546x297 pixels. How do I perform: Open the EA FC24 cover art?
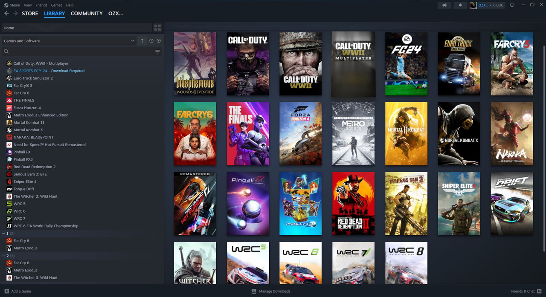[x=406, y=64]
